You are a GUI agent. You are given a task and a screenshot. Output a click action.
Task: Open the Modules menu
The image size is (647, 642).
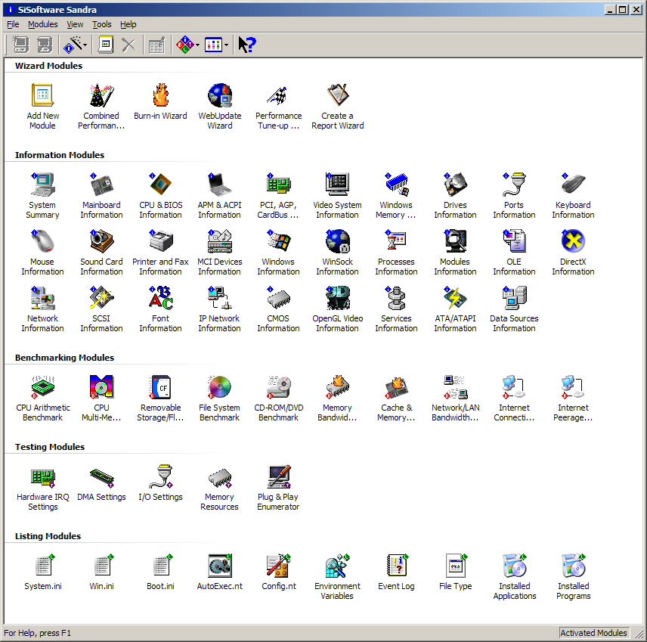(42, 24)
